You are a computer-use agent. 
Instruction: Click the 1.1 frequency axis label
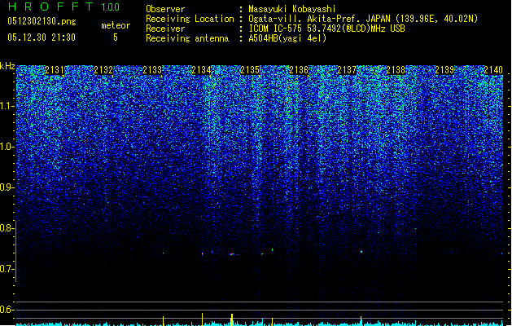coord(7,106)
